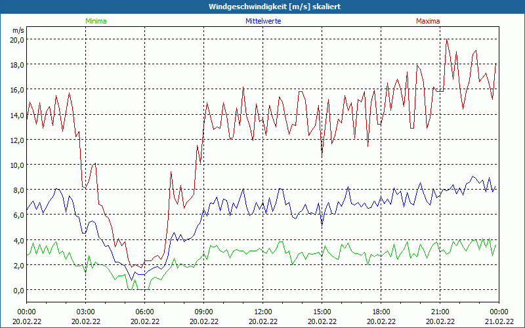The height and width of the screenshot is (328, 525).
Task: Click the 2,0 y-axis value
Action: click(x=18, y=266)
